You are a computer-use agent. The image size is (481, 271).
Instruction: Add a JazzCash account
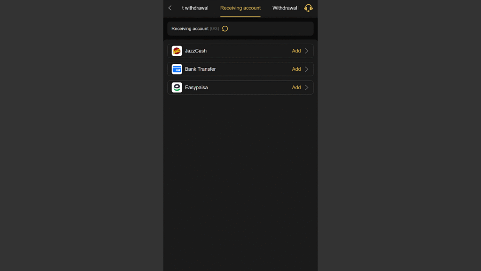pos(296,51)
